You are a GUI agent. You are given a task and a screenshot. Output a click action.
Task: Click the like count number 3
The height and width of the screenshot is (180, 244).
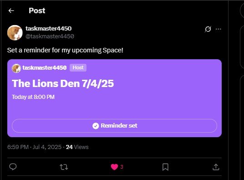pyautogui.click(x=122, y=167)
